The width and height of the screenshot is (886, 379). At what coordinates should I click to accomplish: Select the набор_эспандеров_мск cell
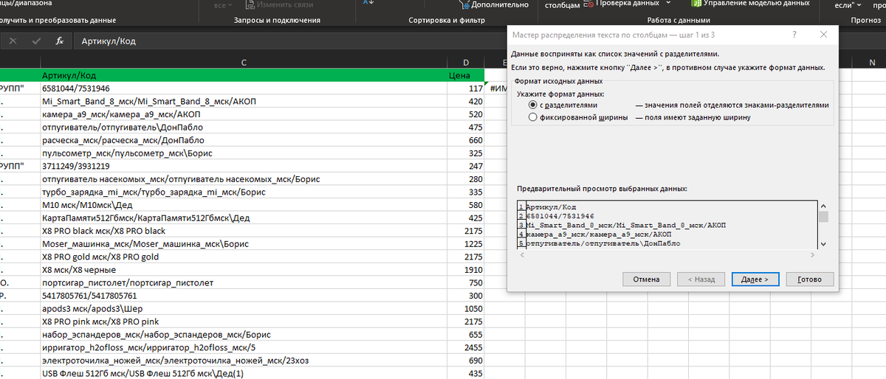(x=244, y=334)
